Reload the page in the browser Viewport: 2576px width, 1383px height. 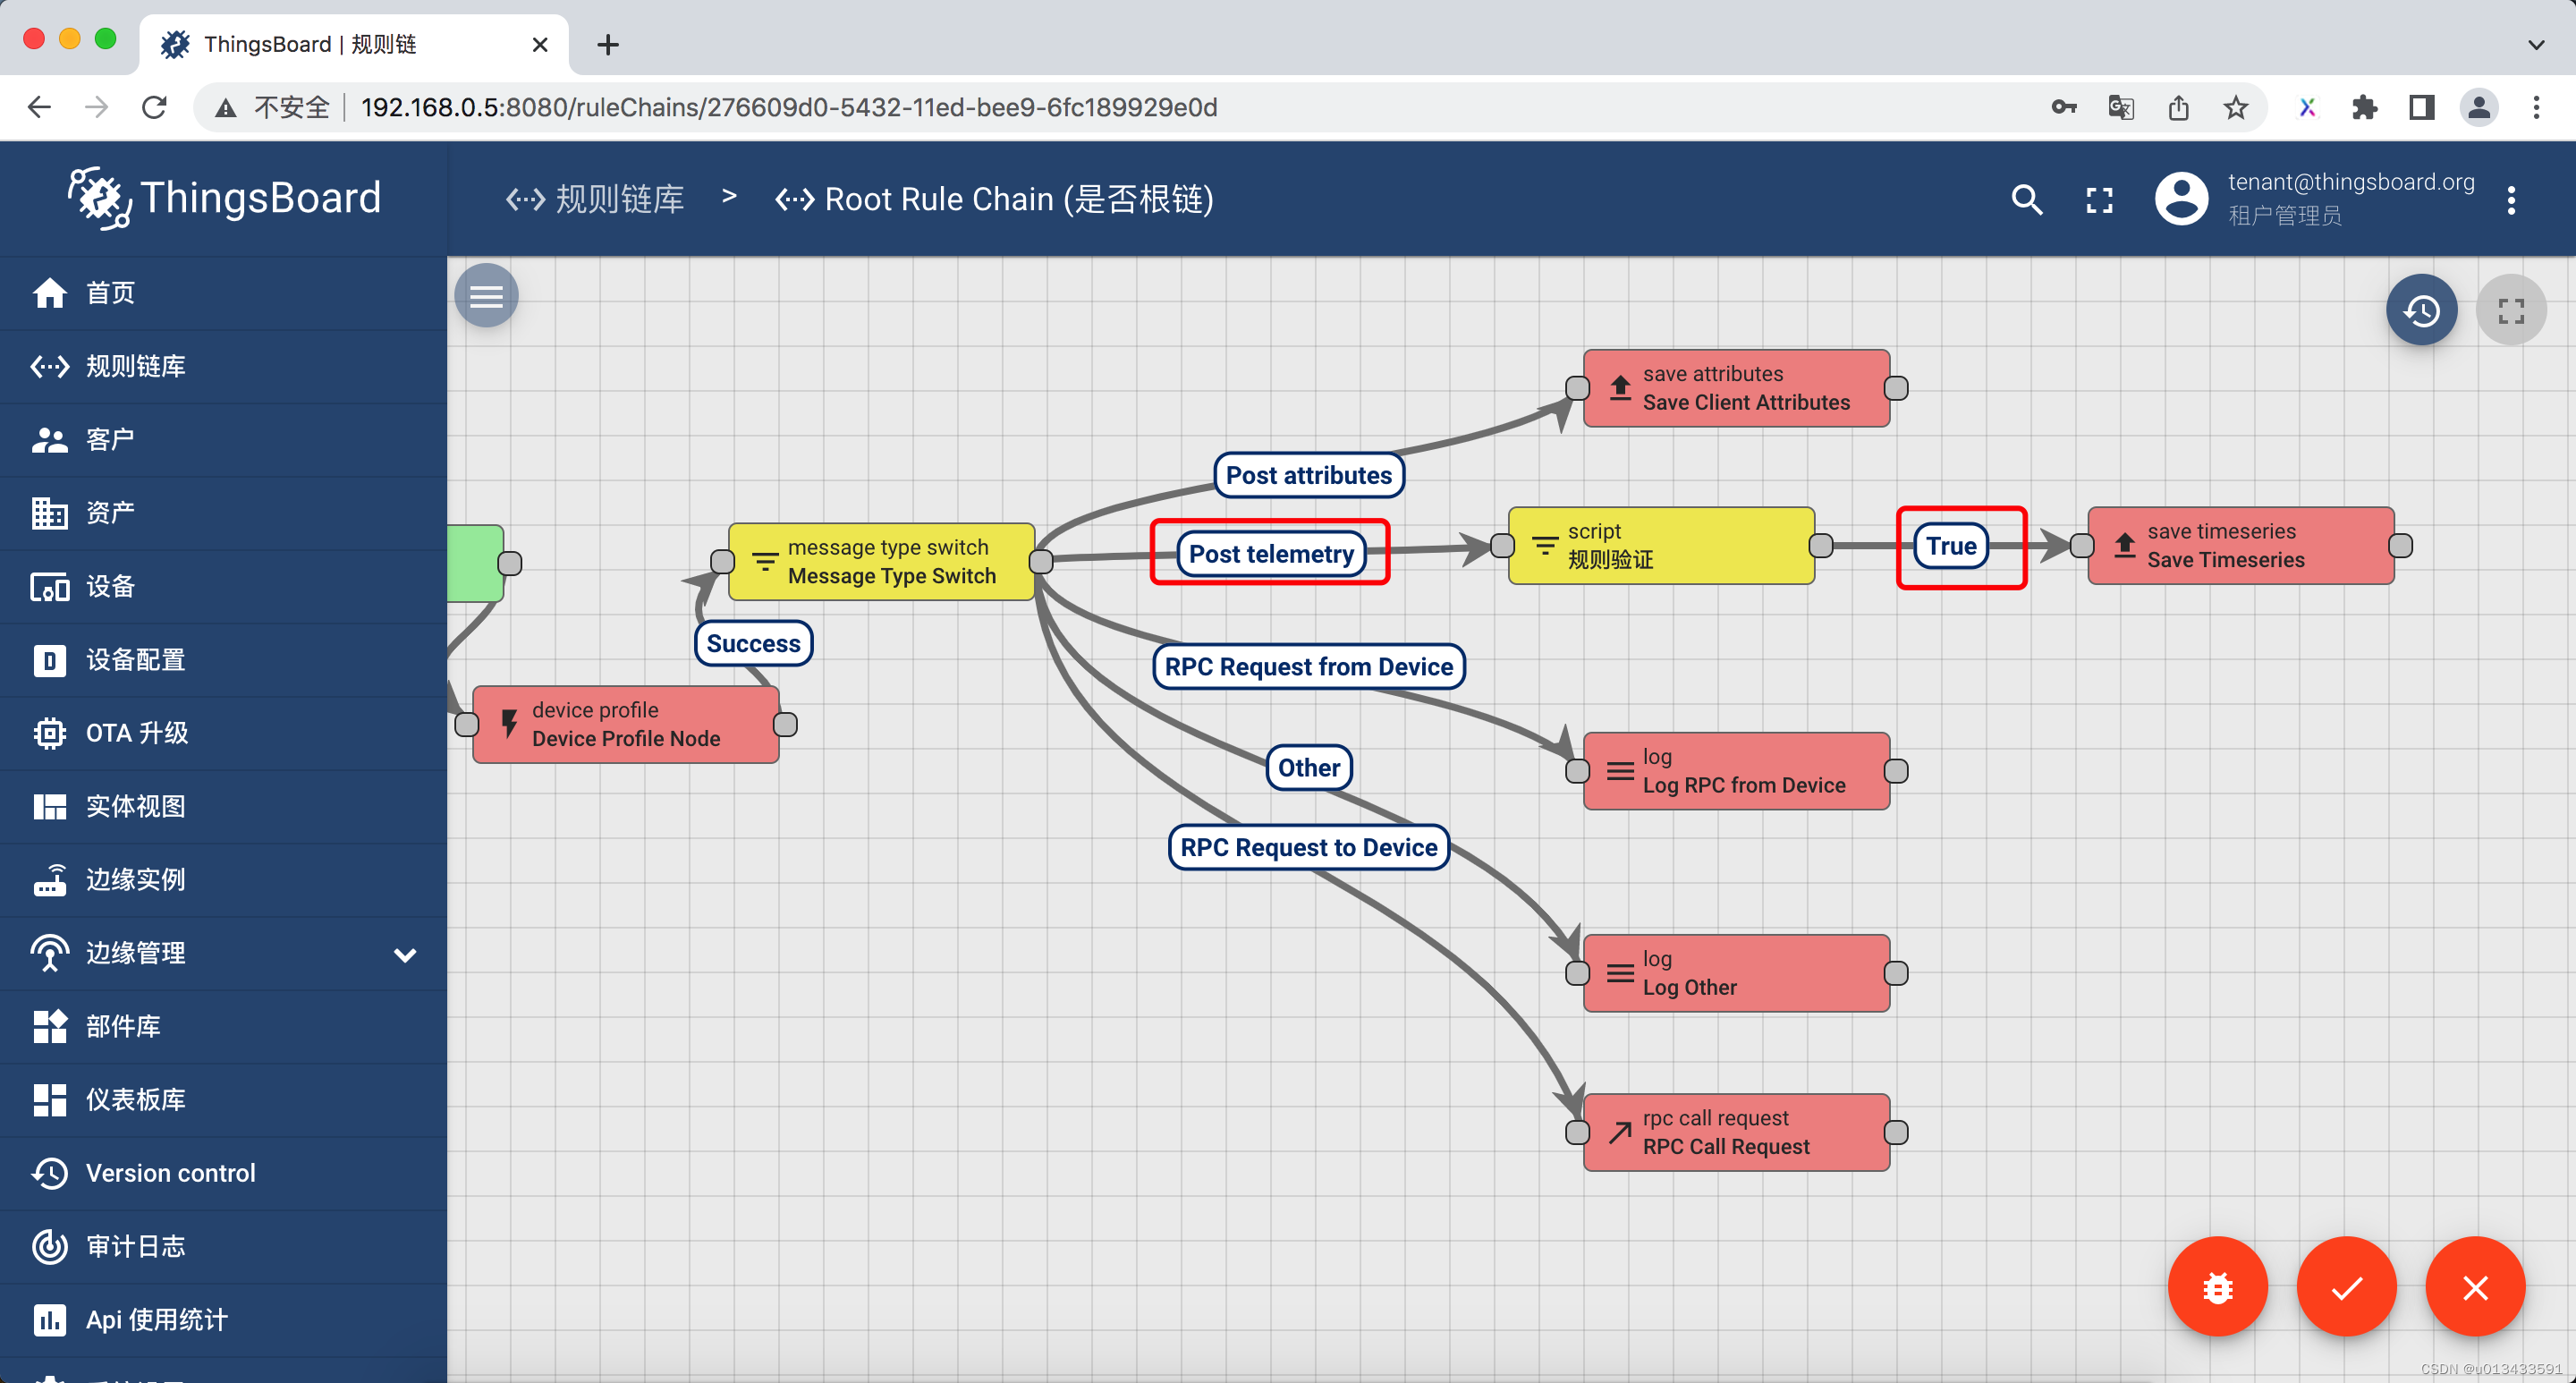[154, 107]
